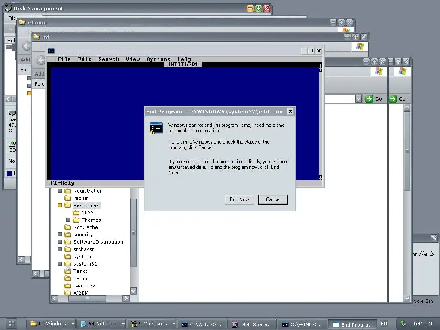
Task: Cancel the End Program dialog
Action: (273, 199)
